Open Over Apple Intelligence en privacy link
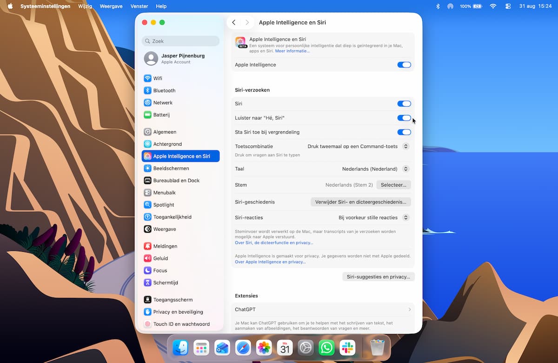 (x=270, y=262)
